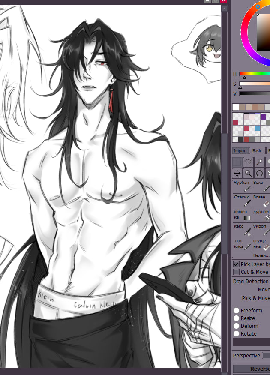Select the Deform transform option
Image resolution: width=270 pixels, height=375 pixels.
coord(236,326)
